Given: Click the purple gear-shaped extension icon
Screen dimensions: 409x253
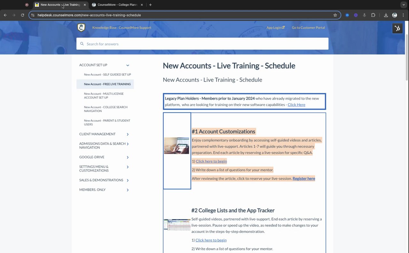Looking at the screenshot, I should point(356,15).
